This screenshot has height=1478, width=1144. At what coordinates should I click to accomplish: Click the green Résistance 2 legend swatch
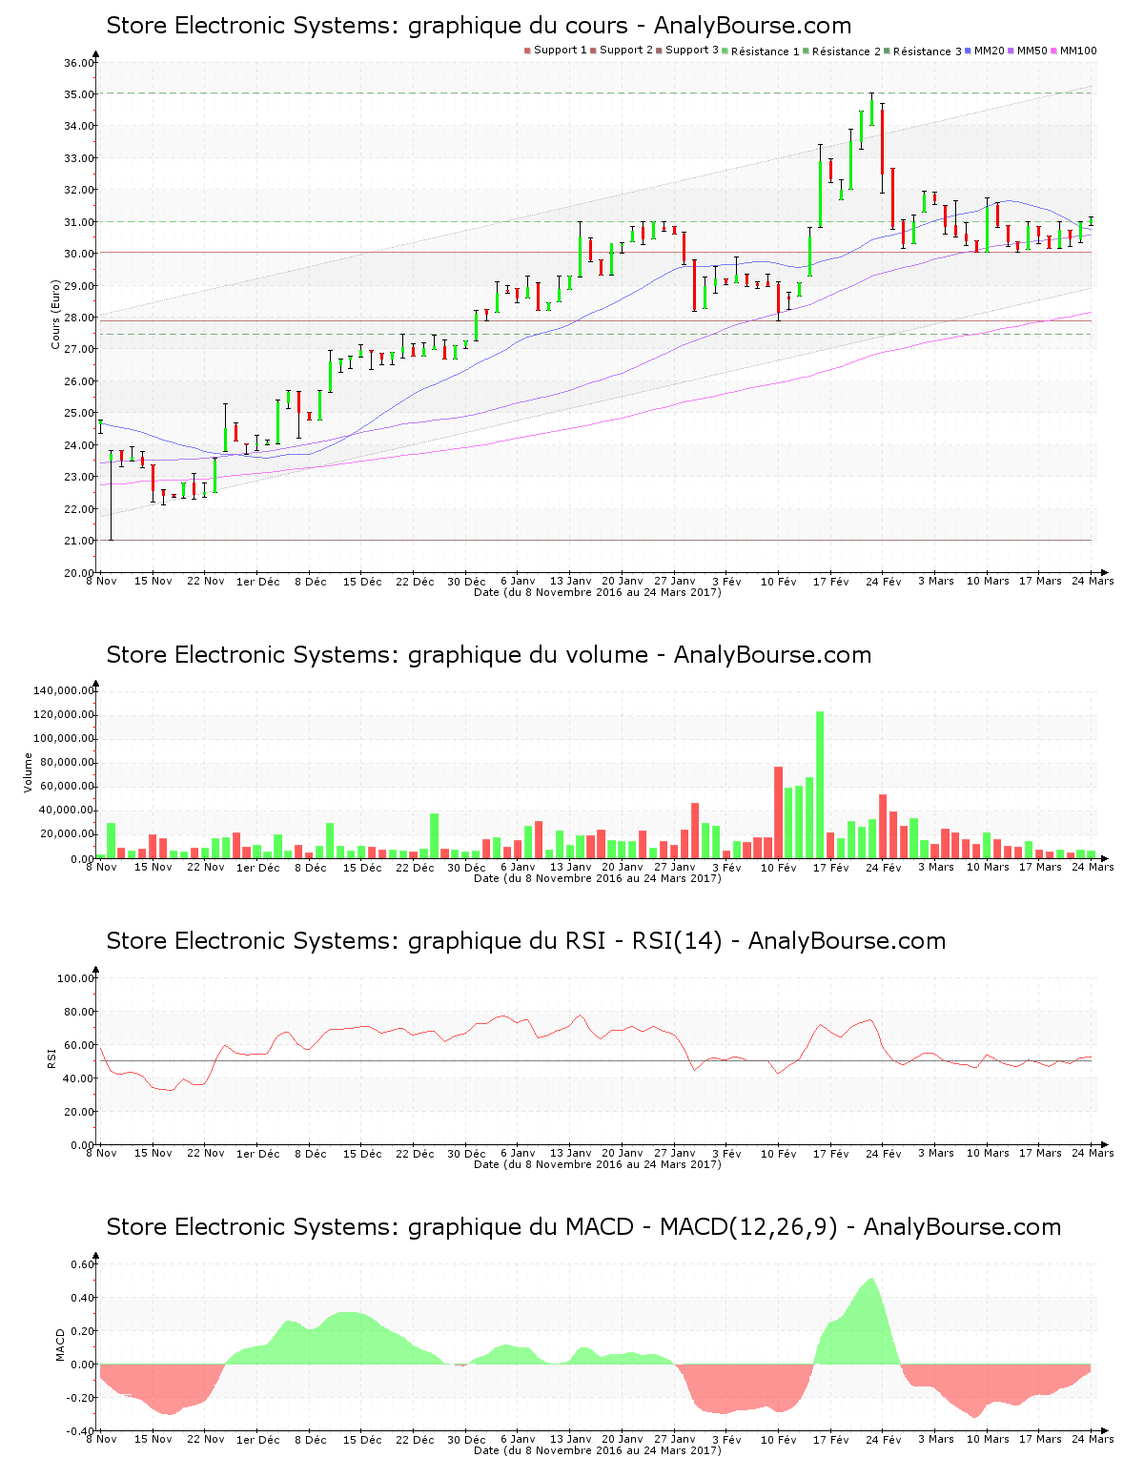coord(807,51)
